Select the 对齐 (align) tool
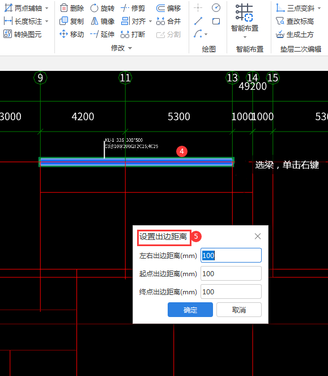 point(134,21)
